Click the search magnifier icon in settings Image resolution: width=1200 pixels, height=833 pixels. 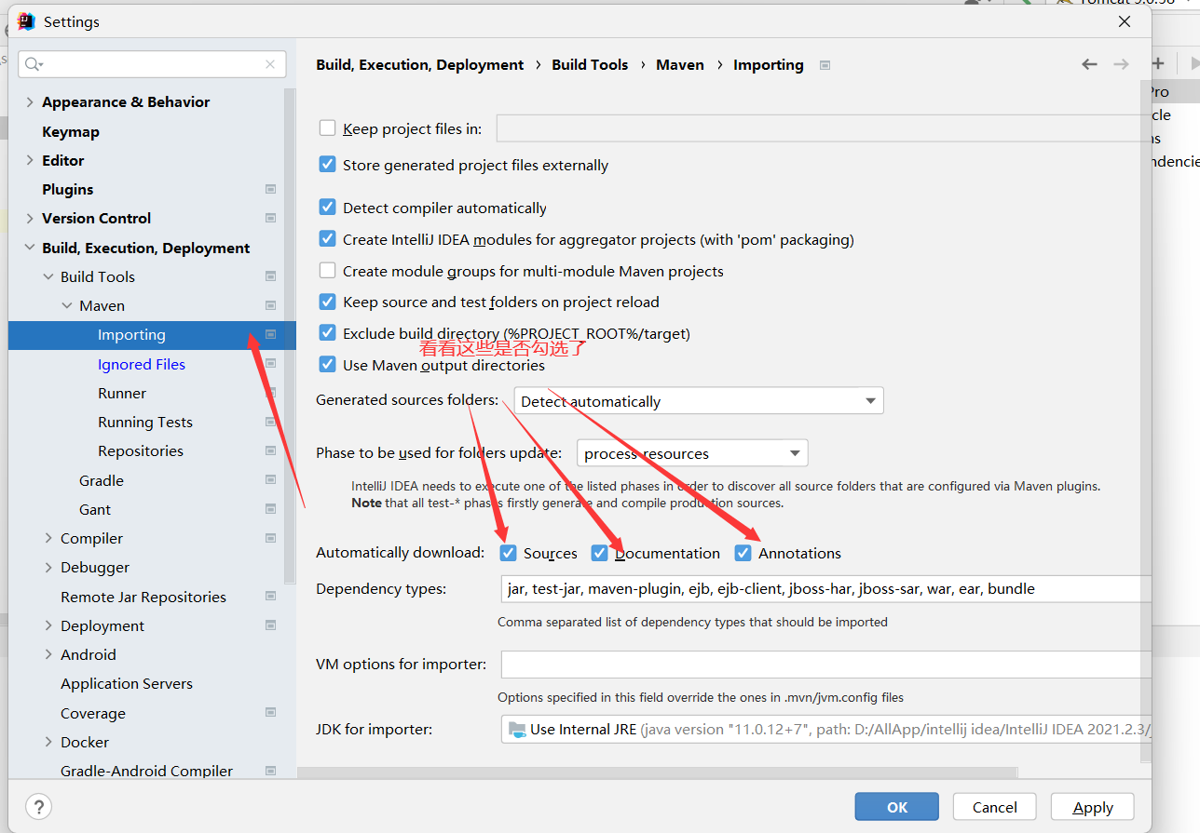point(34,64)
